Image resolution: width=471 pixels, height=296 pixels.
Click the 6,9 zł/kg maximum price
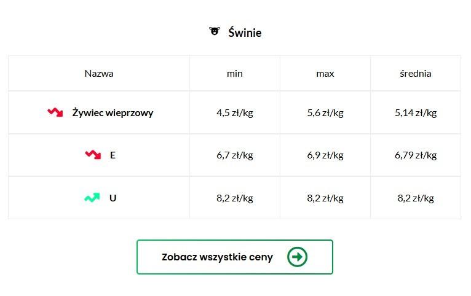point(325,155)
